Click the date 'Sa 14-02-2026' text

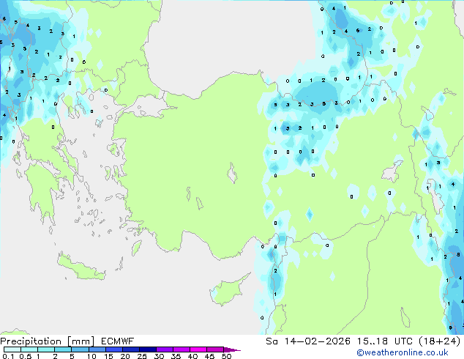(x=308, y=341)
